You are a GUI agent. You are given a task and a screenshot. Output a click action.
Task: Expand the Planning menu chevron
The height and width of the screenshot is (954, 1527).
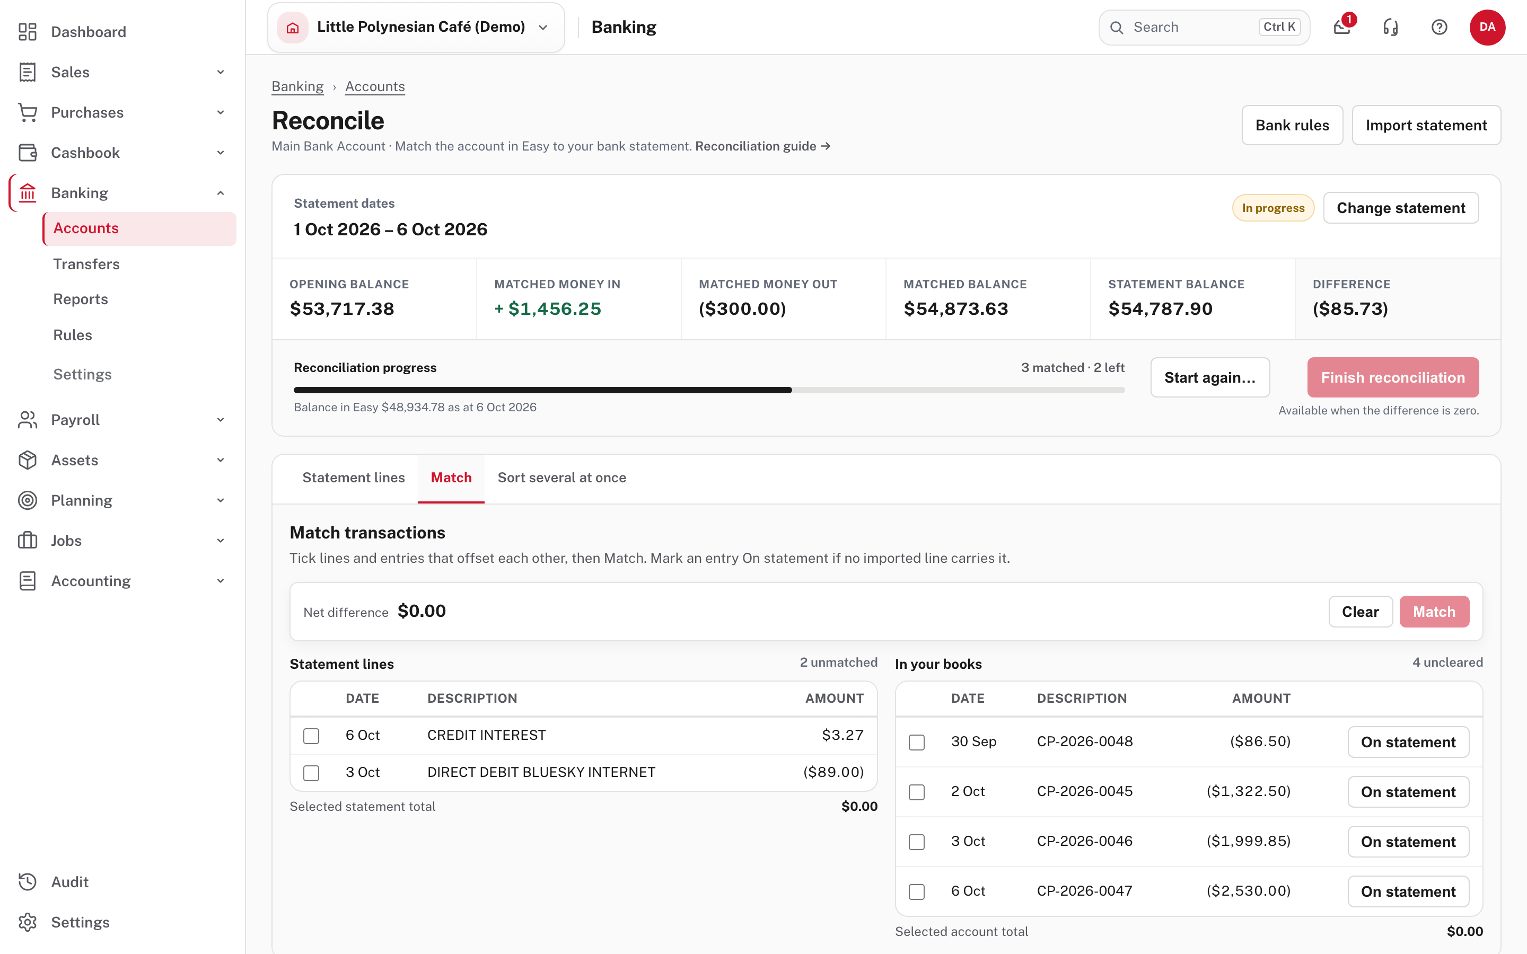click(x=220, y=500)
